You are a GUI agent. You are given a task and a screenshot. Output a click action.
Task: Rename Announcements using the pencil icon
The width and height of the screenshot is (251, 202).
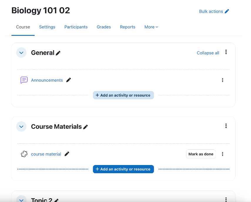tap(68, 80)
